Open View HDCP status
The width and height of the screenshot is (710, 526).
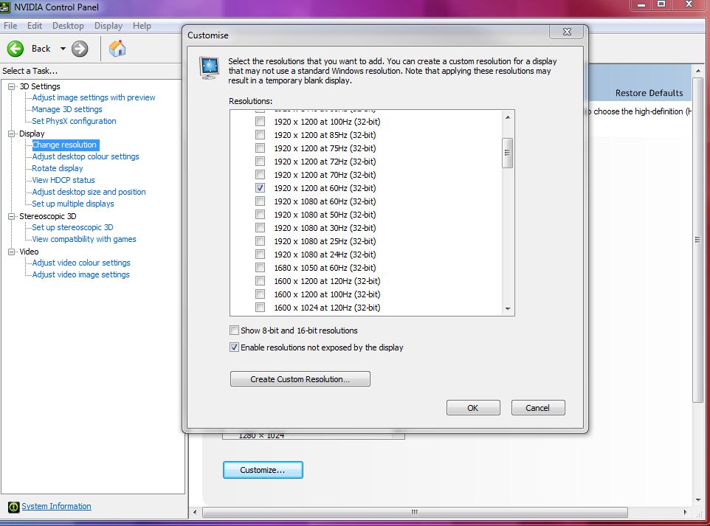(x=63, y=180)
